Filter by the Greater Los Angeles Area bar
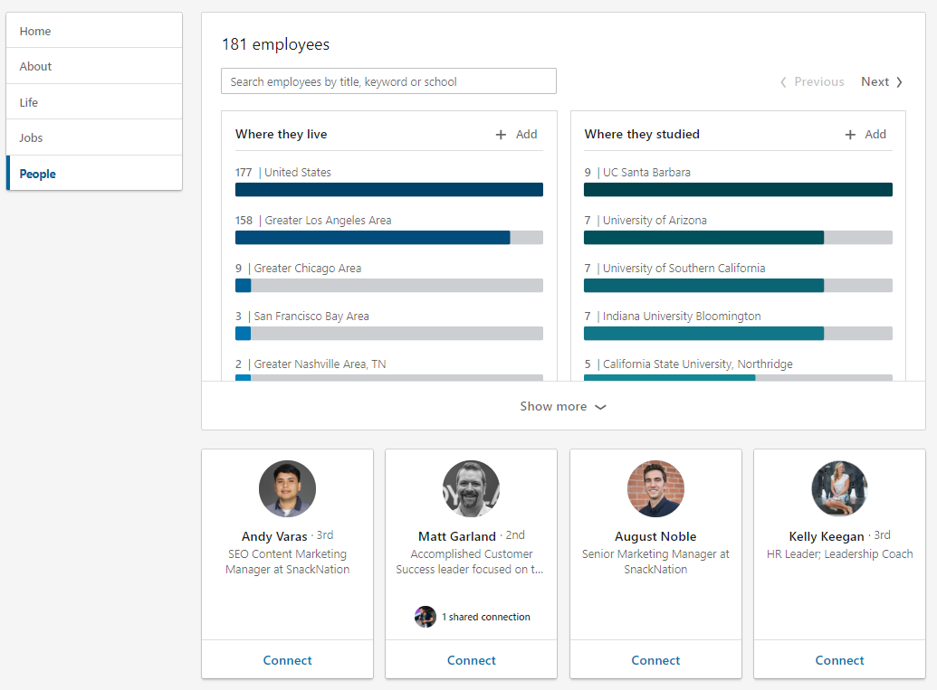The width and height of the screenshot is (937, 690). click(389, 237)
